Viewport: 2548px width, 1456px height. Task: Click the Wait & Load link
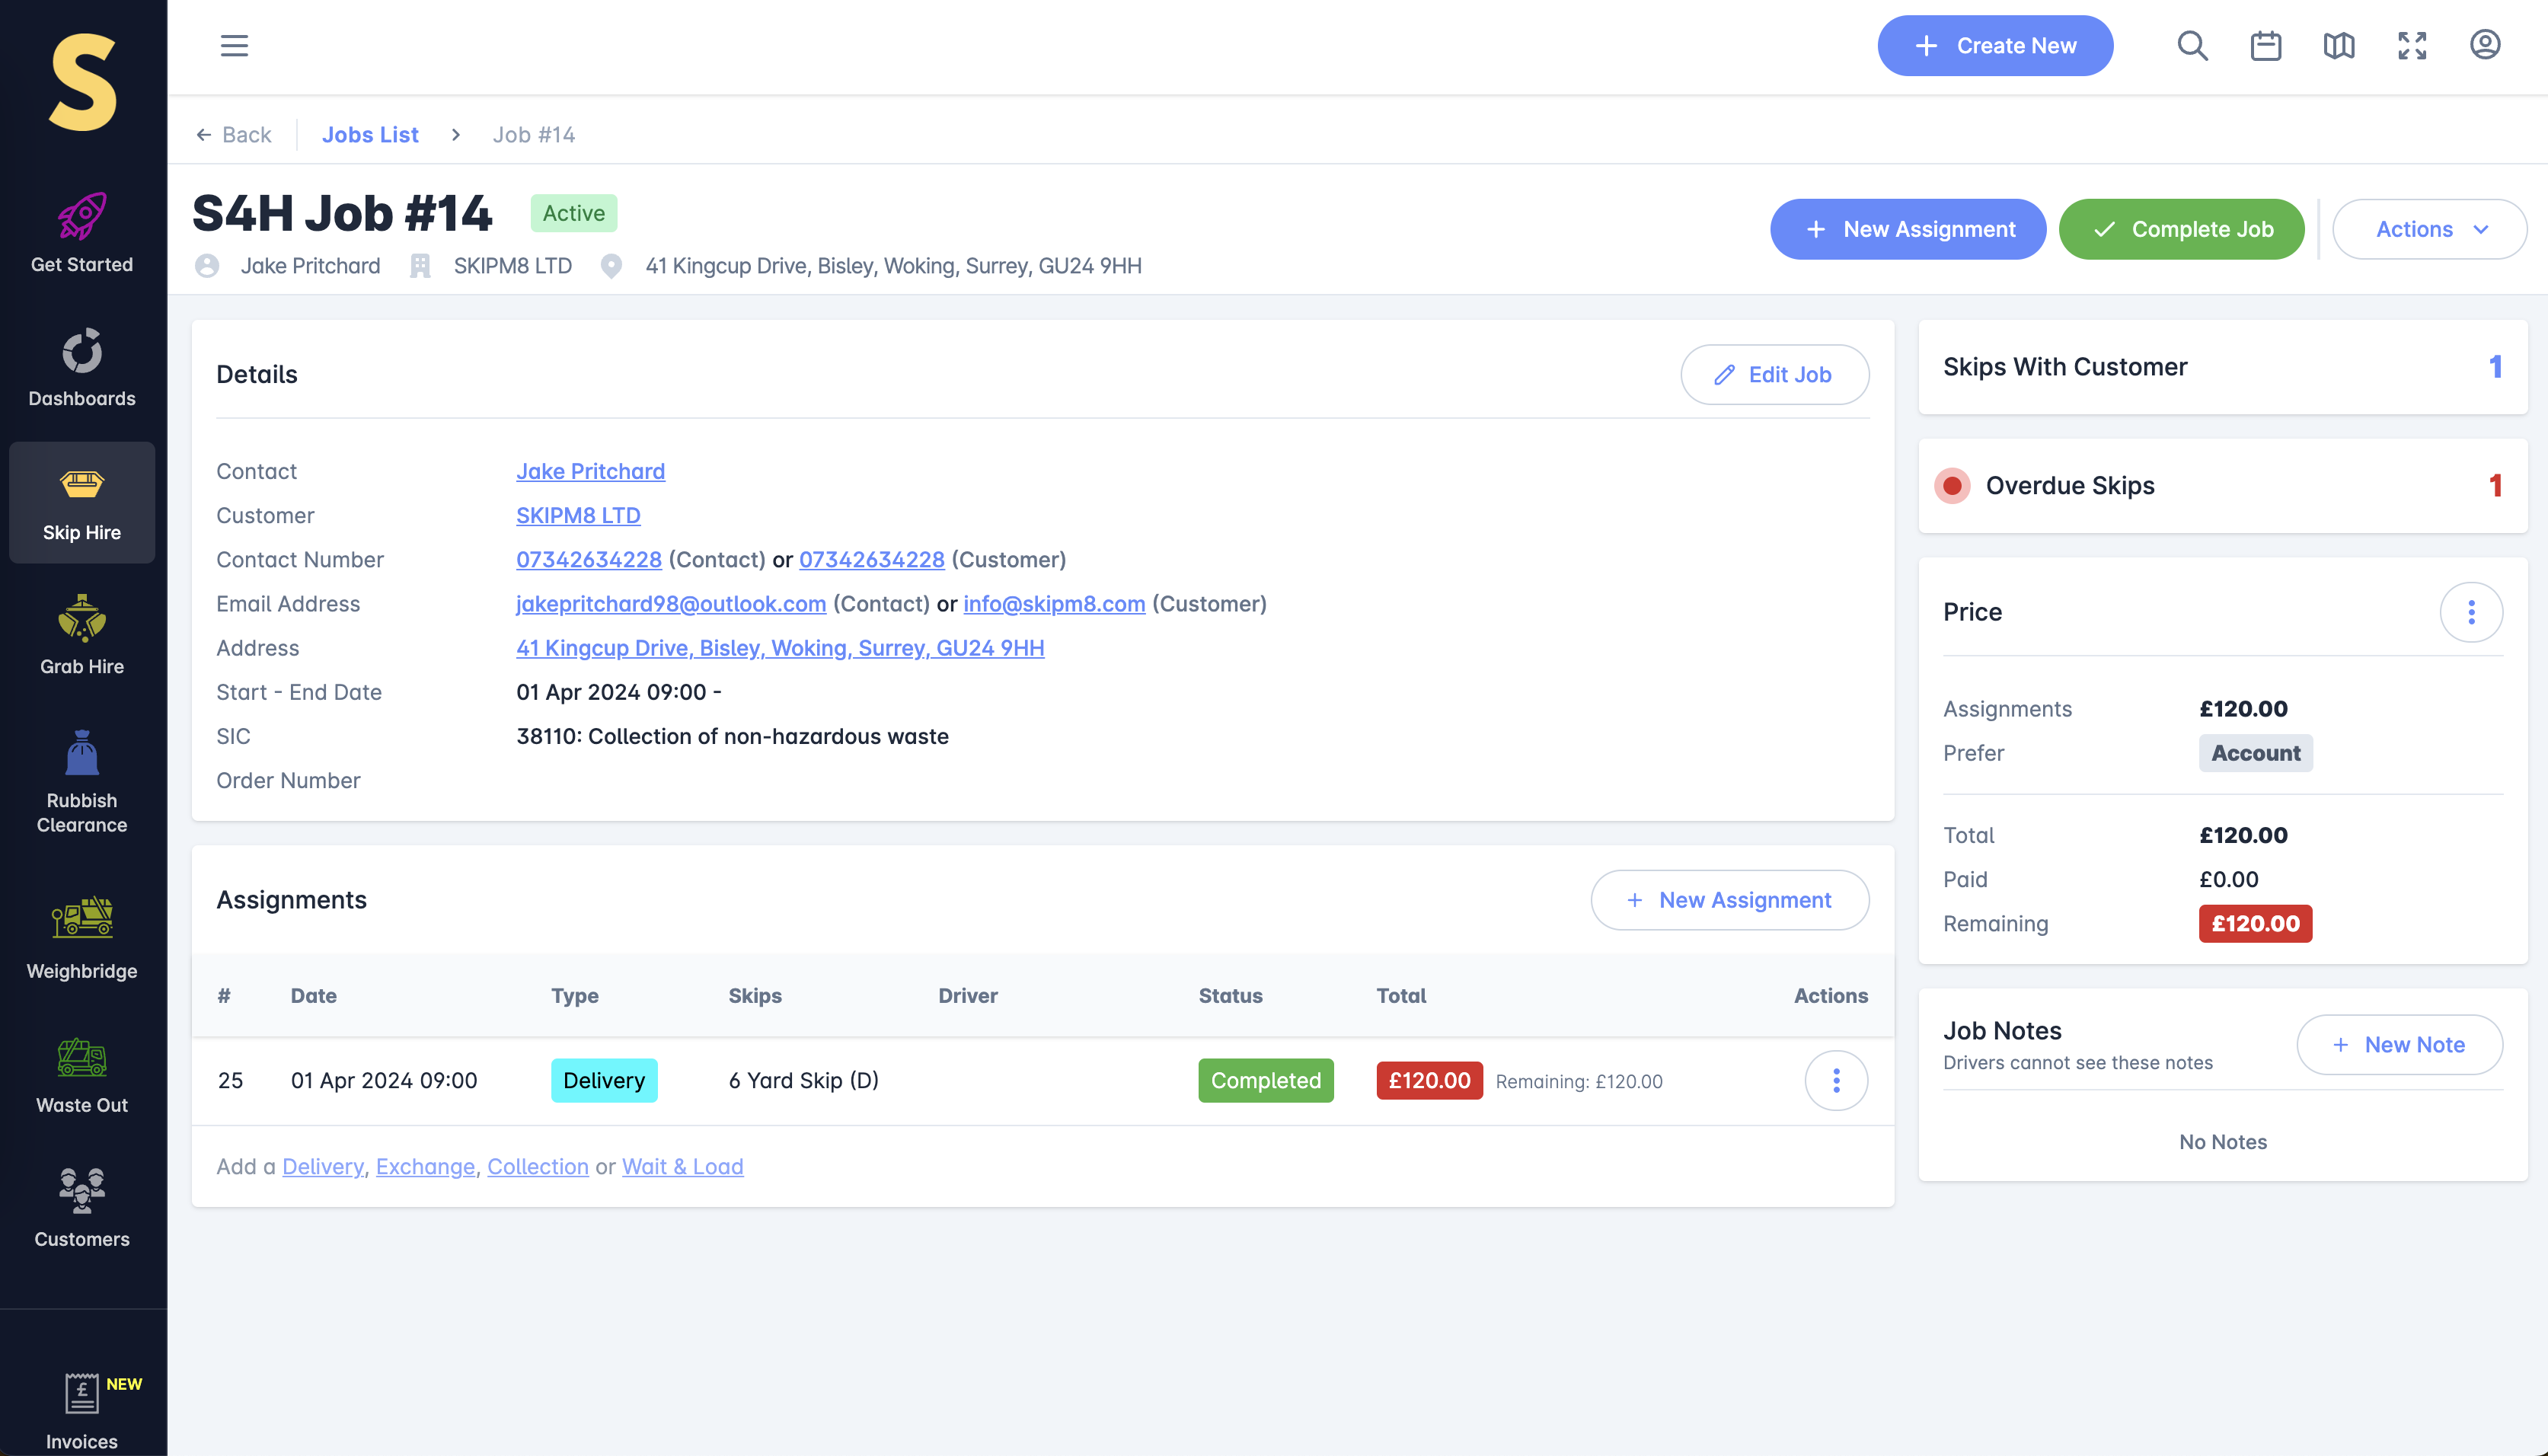[x=682, y=1166]
